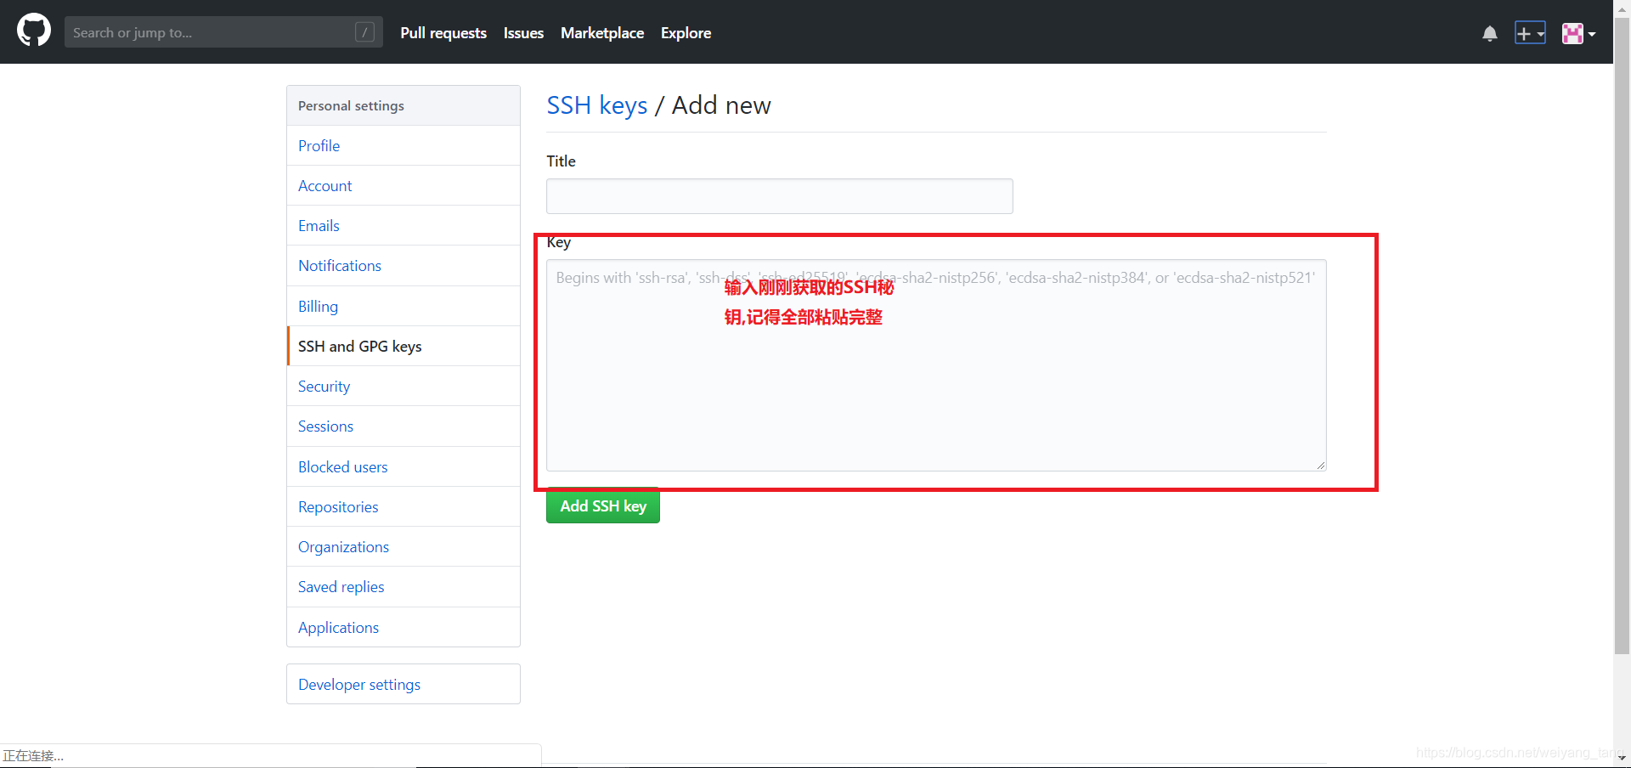Open Applications settings
The height and width of the screenshot is (768, 1631).
404,627
